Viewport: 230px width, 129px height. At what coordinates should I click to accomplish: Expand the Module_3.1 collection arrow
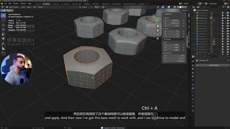(195, 18)
